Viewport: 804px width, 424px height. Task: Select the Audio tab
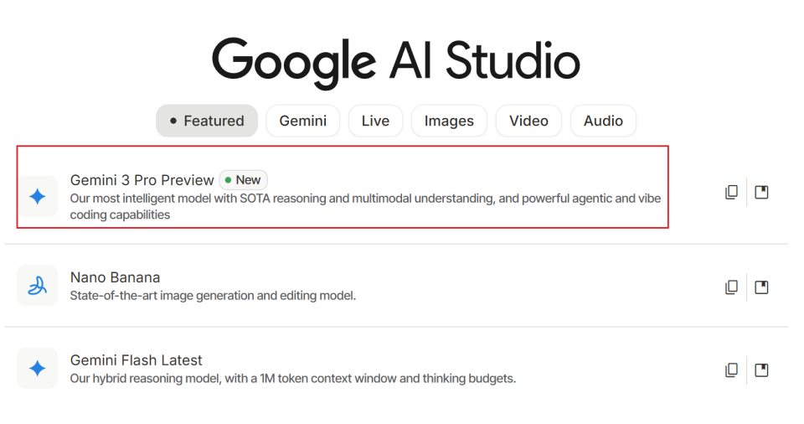(603, 121)
